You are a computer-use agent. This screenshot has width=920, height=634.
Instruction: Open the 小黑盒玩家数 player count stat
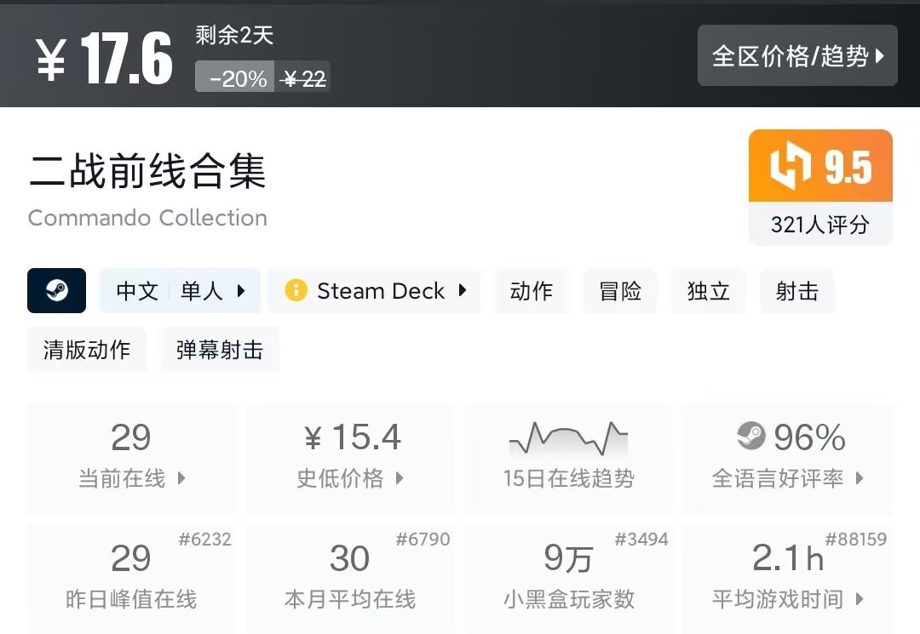568,579
